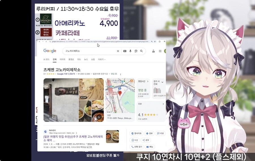Click the 츠케멘 고노카미제작소 heading
Image resolution: width=255 pixels, height=161 pixels.
(62, 70)
